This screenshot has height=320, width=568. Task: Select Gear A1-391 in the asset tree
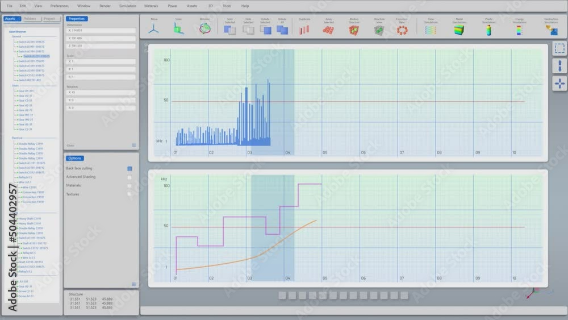pos(26,91)
